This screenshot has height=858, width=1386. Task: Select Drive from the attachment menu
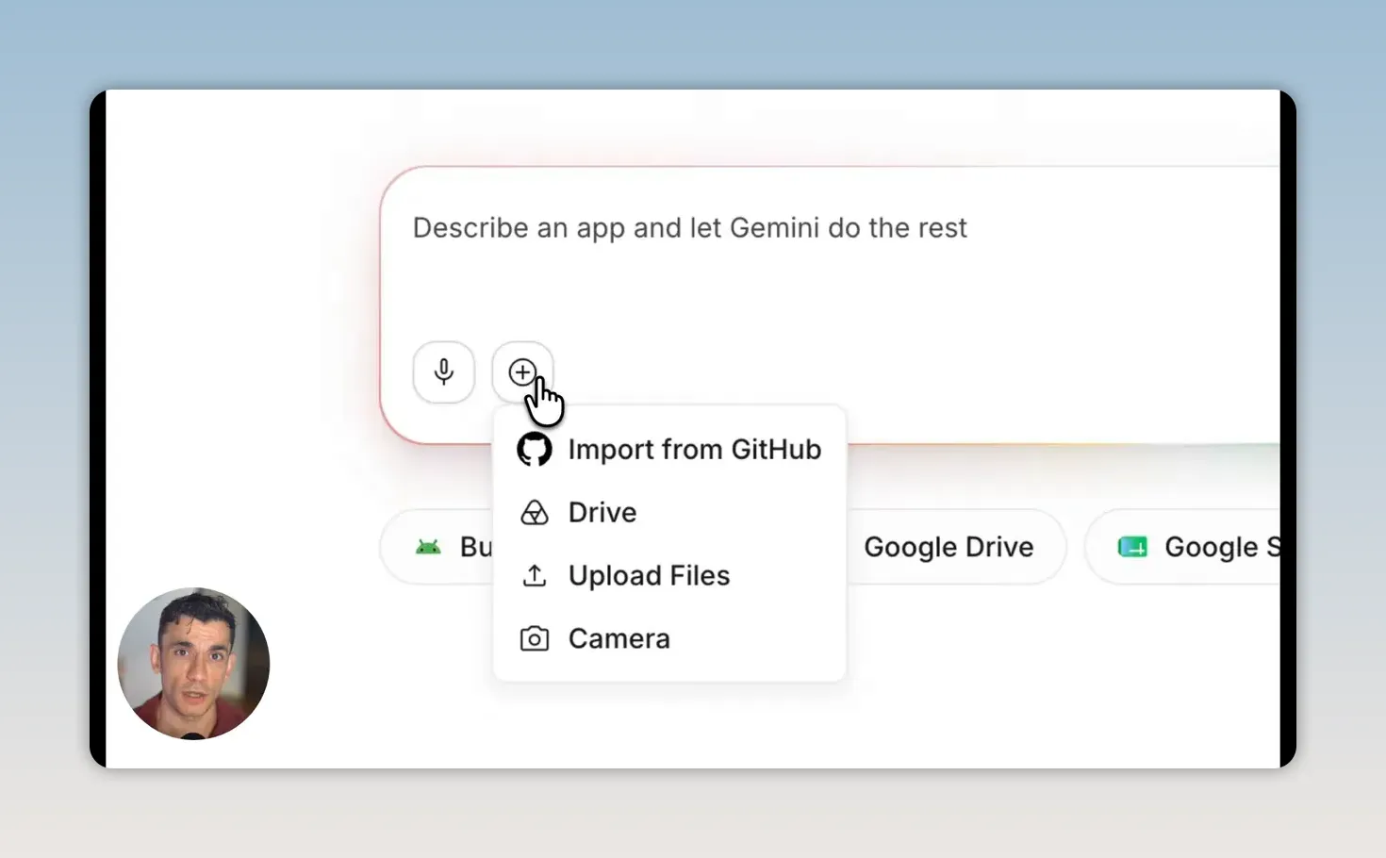669,513
